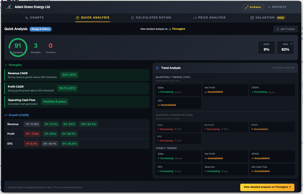Click the growth arrow icon beside Growth (CAGR)
Image resolution: width=303 pixels, height=194 pixels.
coord(6,115)
